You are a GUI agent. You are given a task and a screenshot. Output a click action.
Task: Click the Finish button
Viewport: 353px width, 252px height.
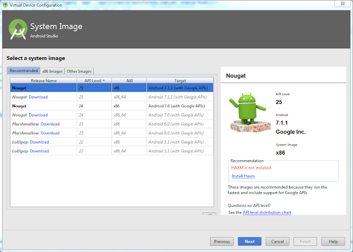305,242
